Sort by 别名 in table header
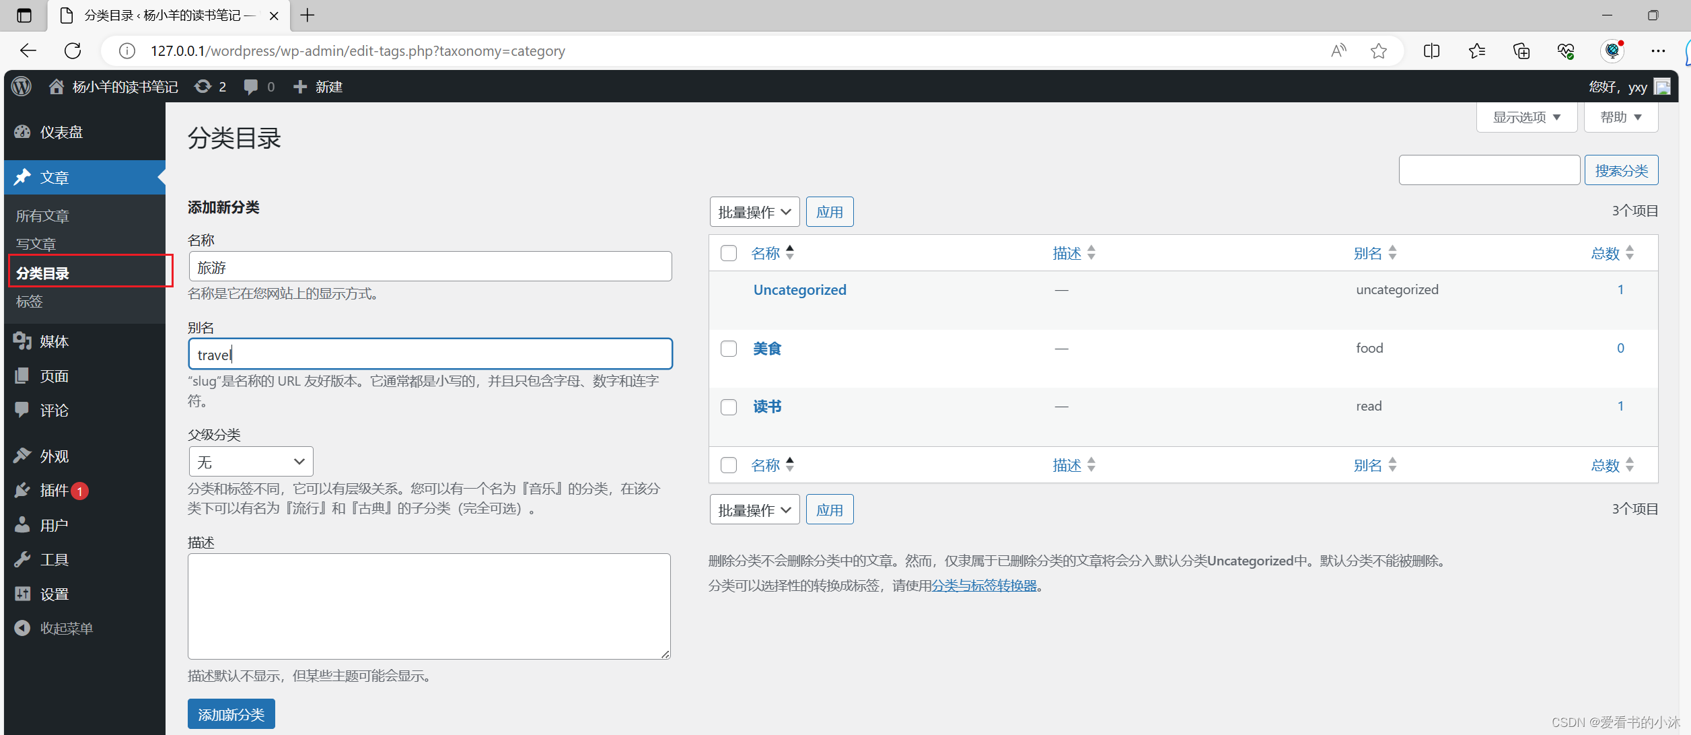This screenshot has height=735, width=1691. [x=1375, y=253]
